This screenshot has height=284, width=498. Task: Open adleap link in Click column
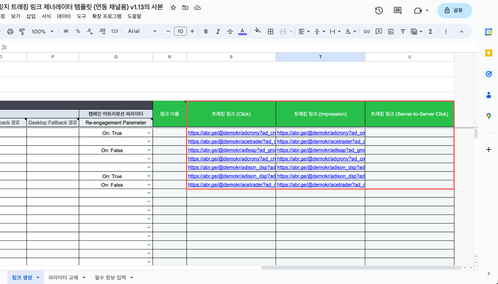coord(232,150)
